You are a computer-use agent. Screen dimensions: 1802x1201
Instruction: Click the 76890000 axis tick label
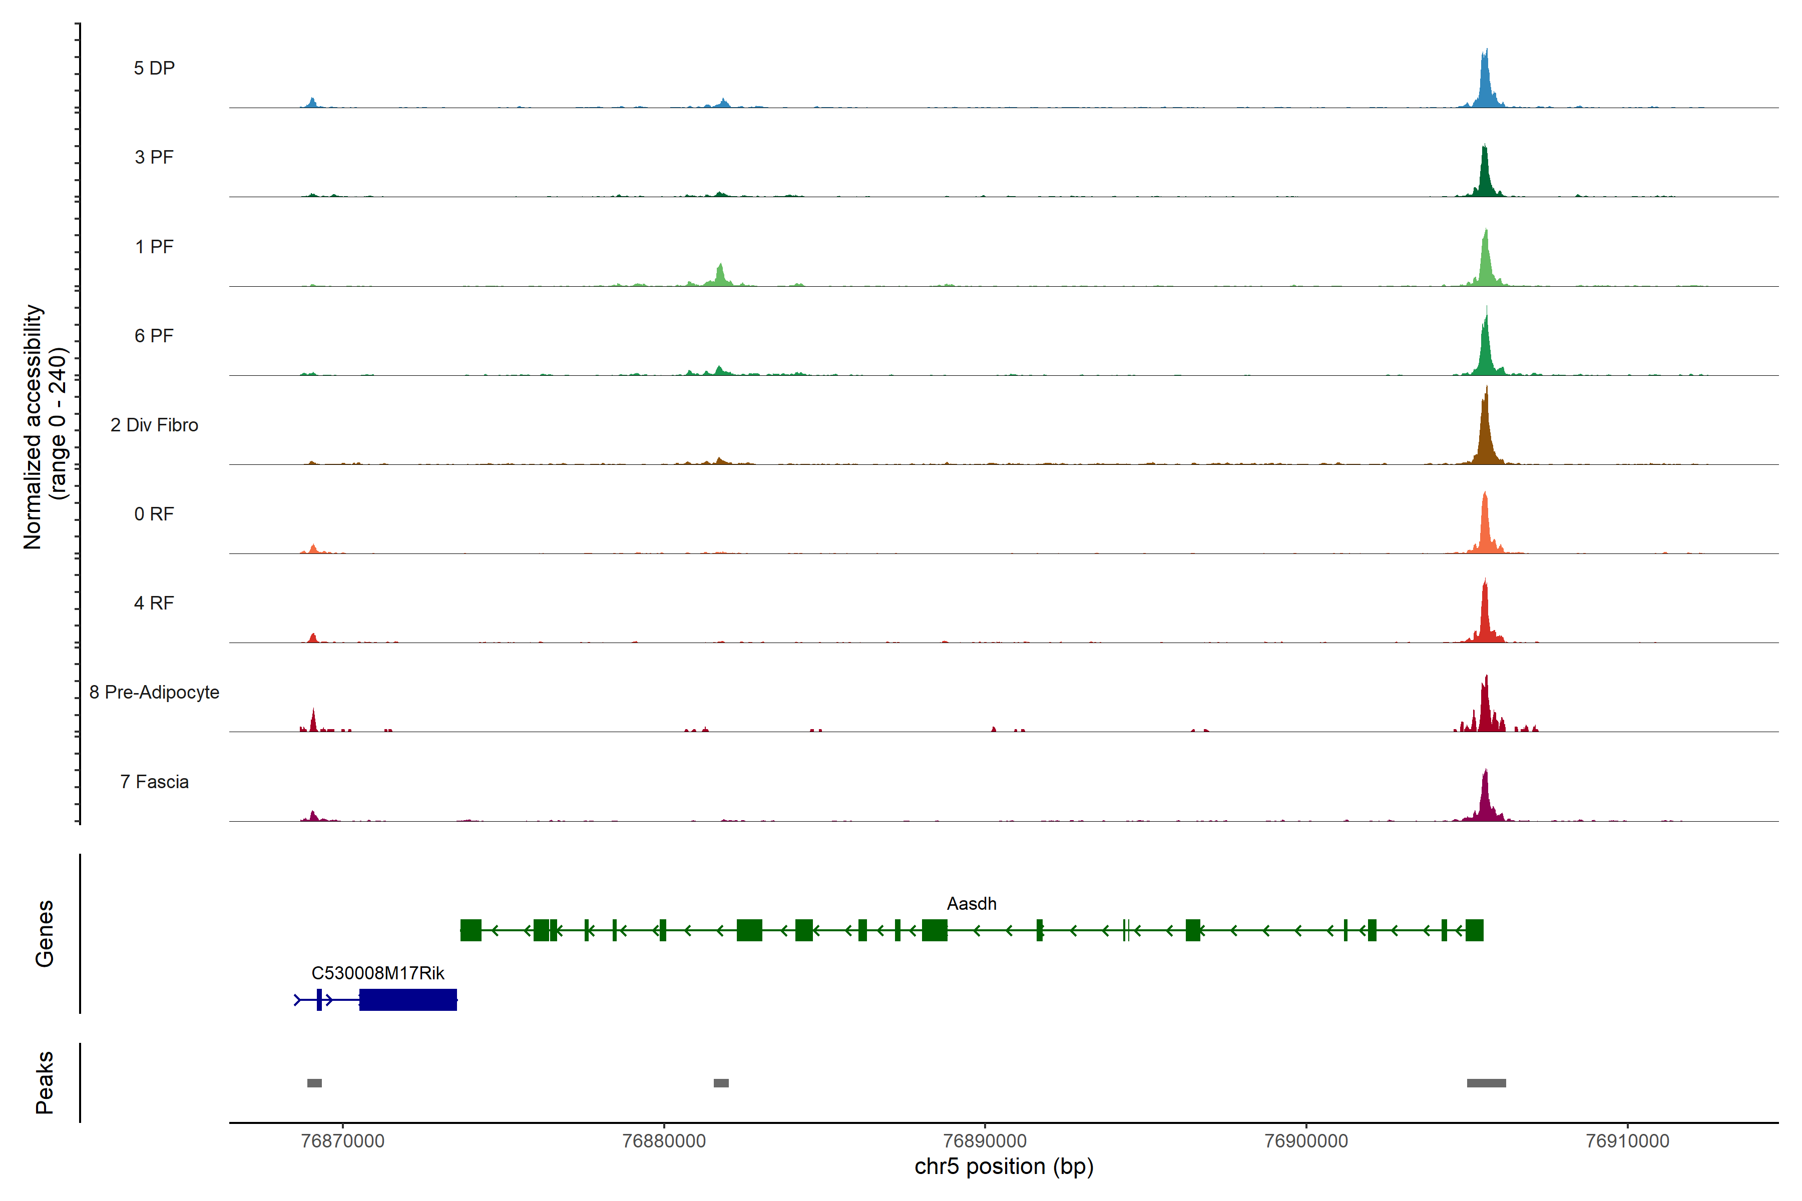pyautogui.click(x=985, y=1140)
